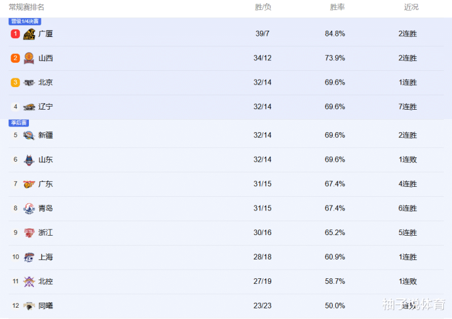Click the 晋级1/4决赛 blue label
Image resolution: width=452 pixels, height=319 pixels.
24,21
